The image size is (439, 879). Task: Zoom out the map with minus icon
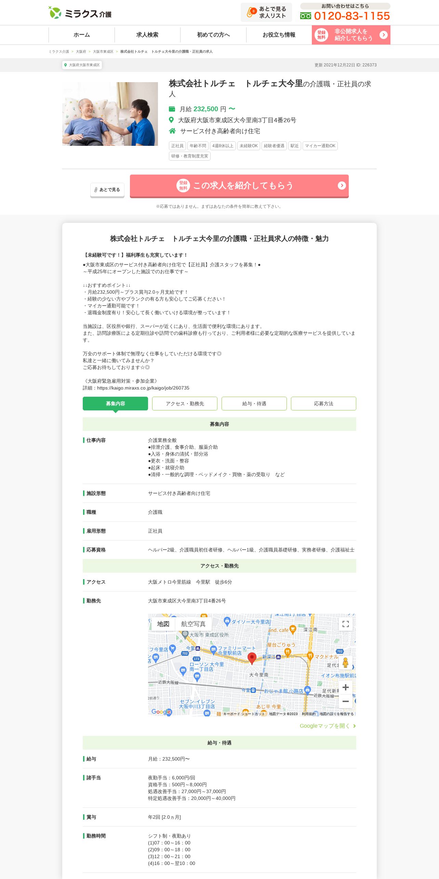coord(346,701)
